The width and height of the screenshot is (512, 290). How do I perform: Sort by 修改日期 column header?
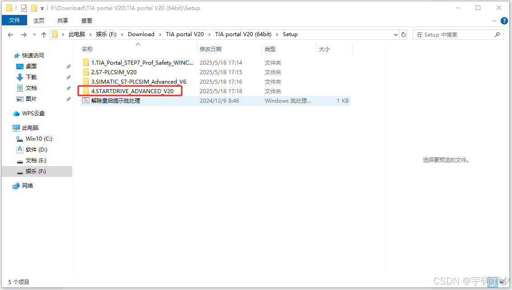pos(211,49)
